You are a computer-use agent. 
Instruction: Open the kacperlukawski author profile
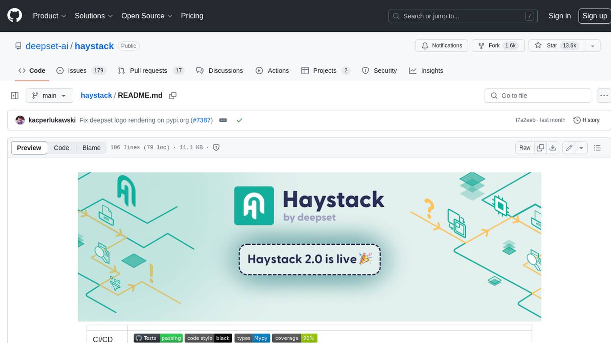52,120
